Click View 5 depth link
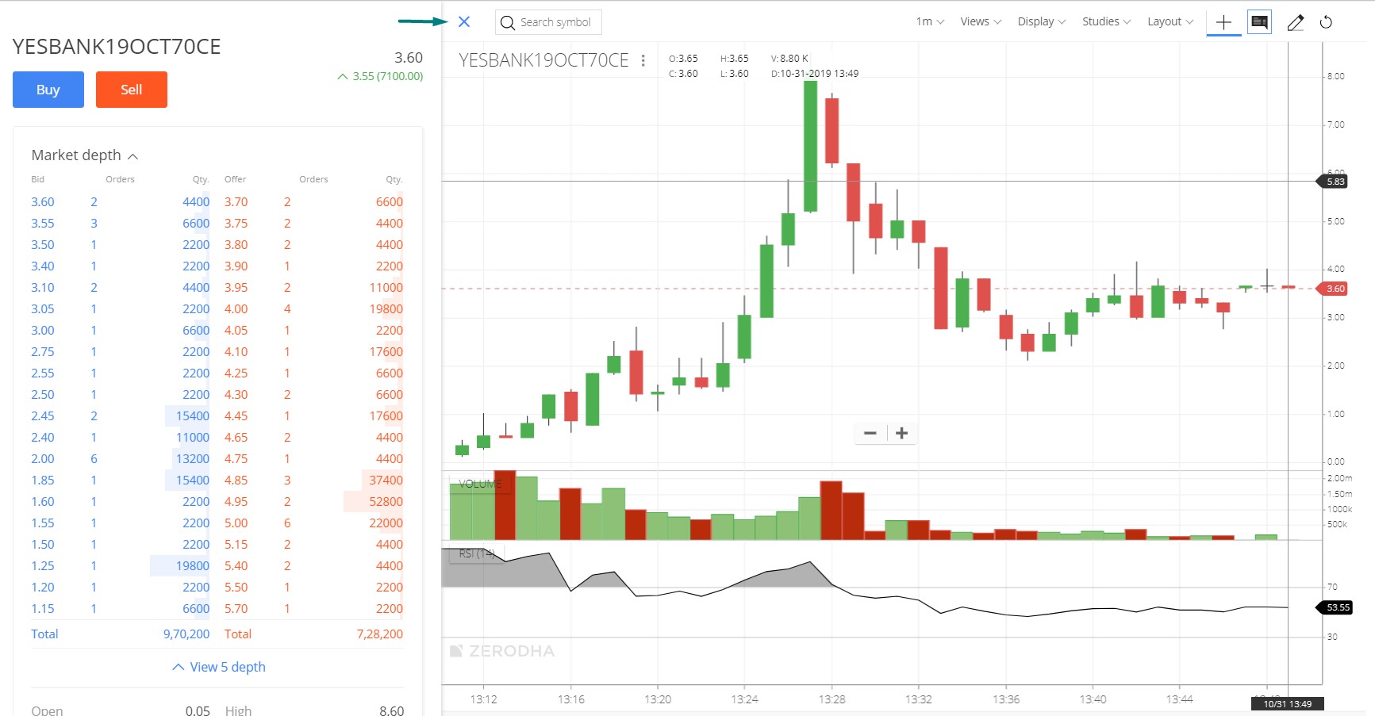This screenshot has width=1375, height=716. [x=219, y=667]
